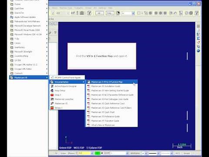Expand the Microsoft Visual Studio 2008 folder arrow
209x157 pixels.
click(x=47, y=30)
